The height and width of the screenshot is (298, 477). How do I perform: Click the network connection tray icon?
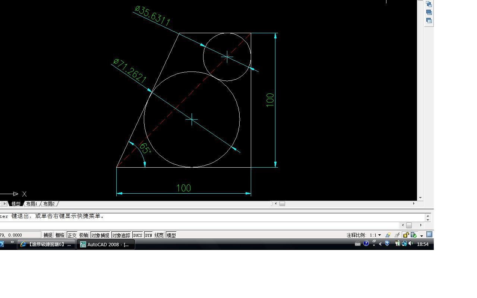tap(404, 244)
